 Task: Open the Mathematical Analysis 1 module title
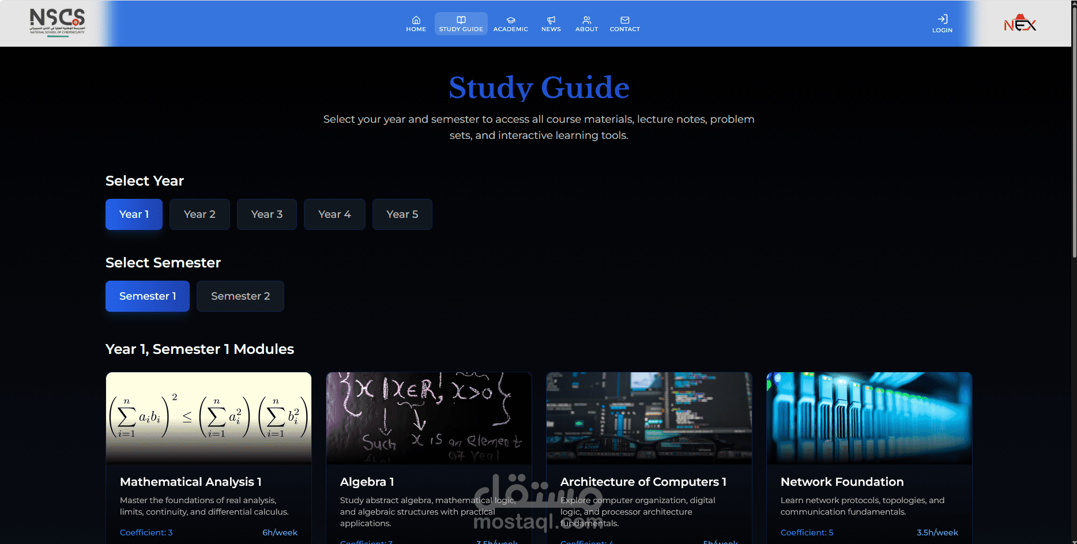click(x=191, y=482)
